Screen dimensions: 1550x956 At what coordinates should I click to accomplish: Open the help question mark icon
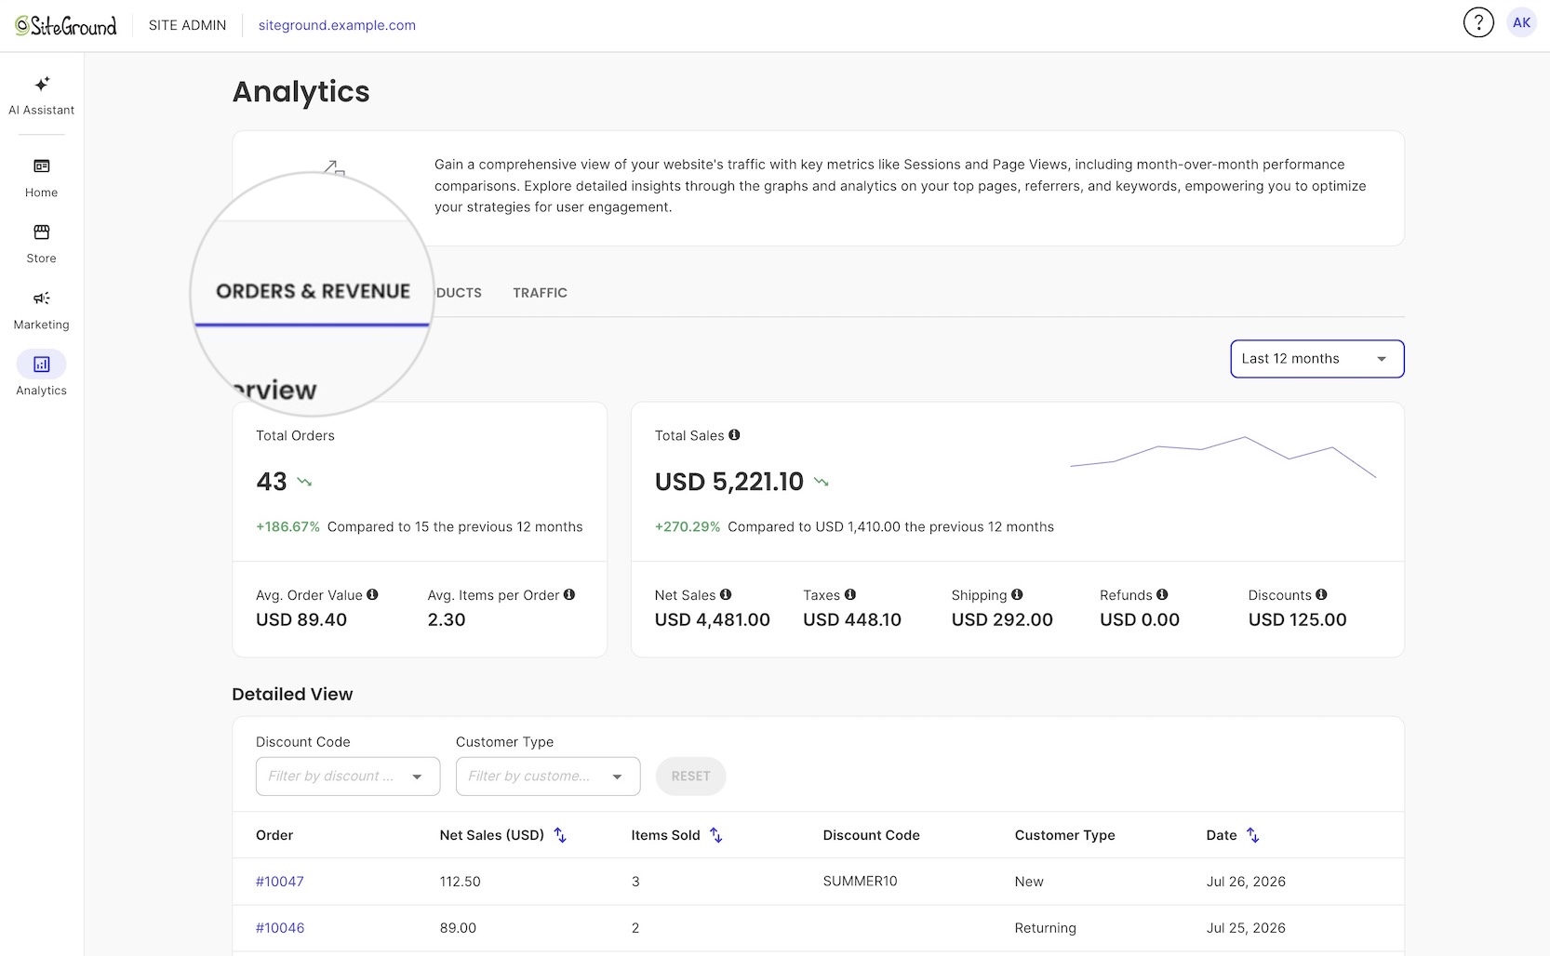click(1478, 22)
